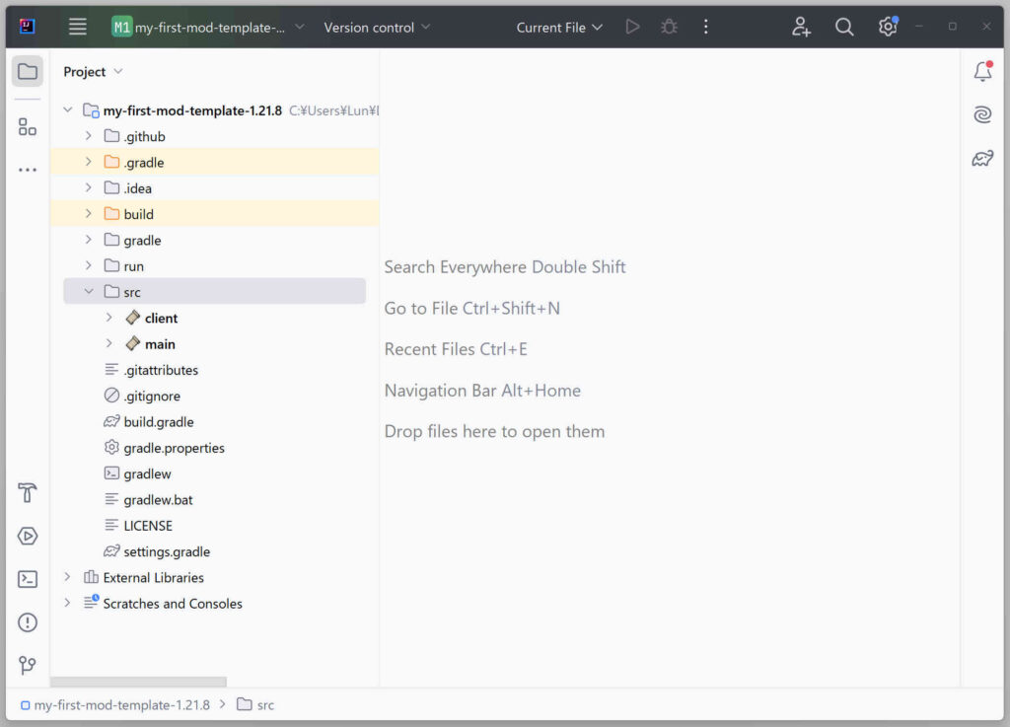Screen dimensions: 1010x727
Task: Open the AI Assistant spiral icon
Action: click(x=983, y=114)
